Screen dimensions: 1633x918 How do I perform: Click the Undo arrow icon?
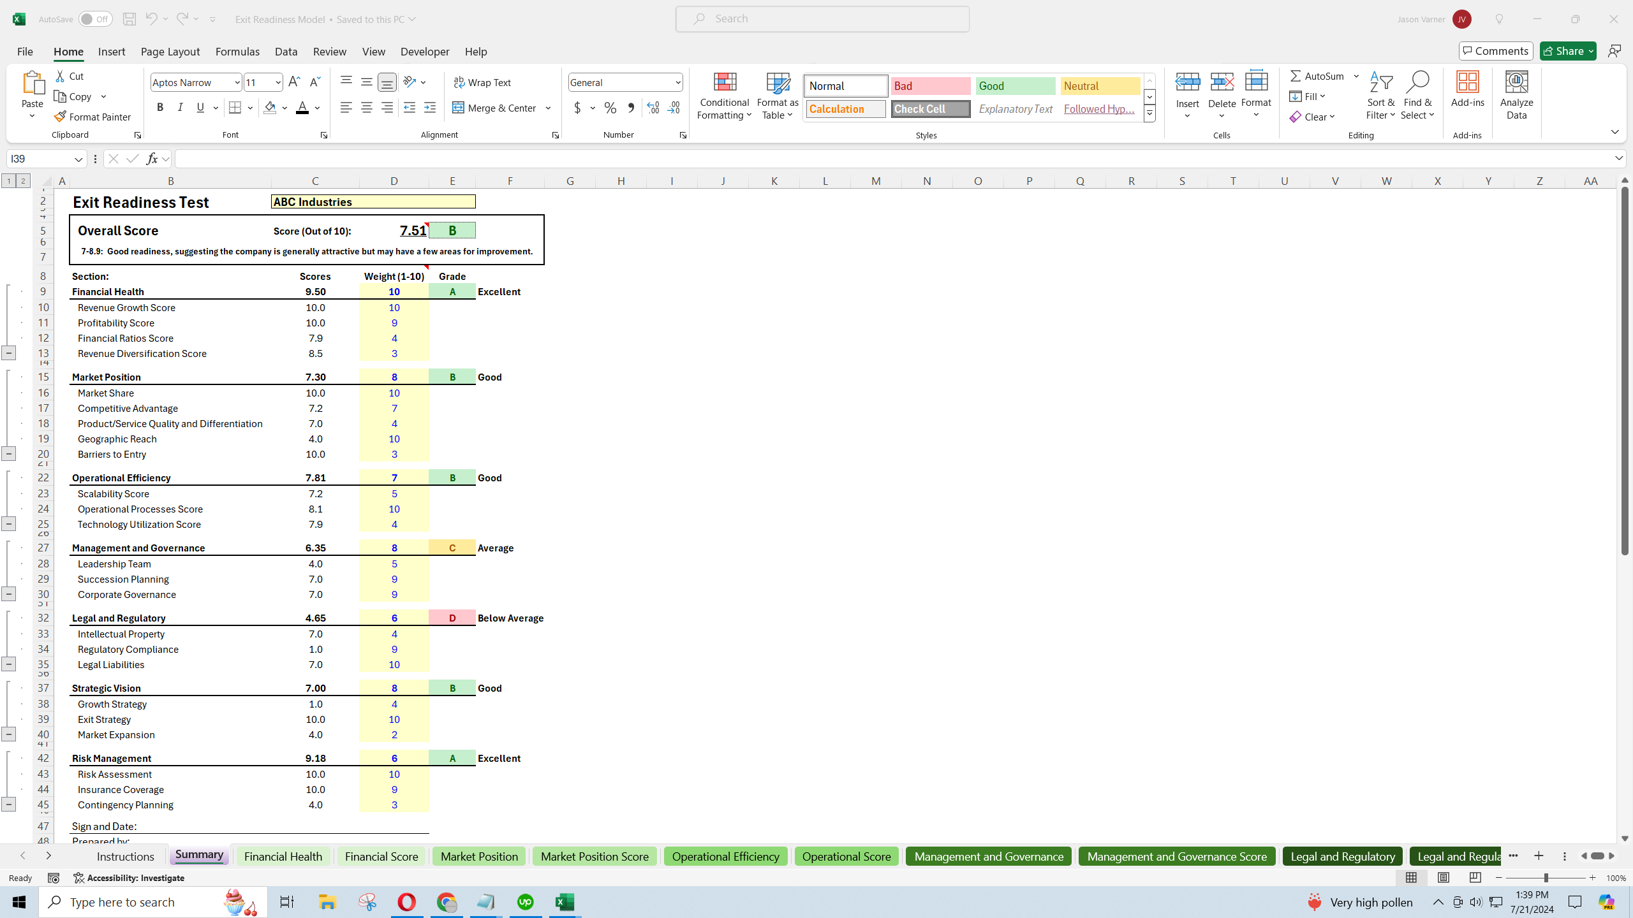[151, 19]
